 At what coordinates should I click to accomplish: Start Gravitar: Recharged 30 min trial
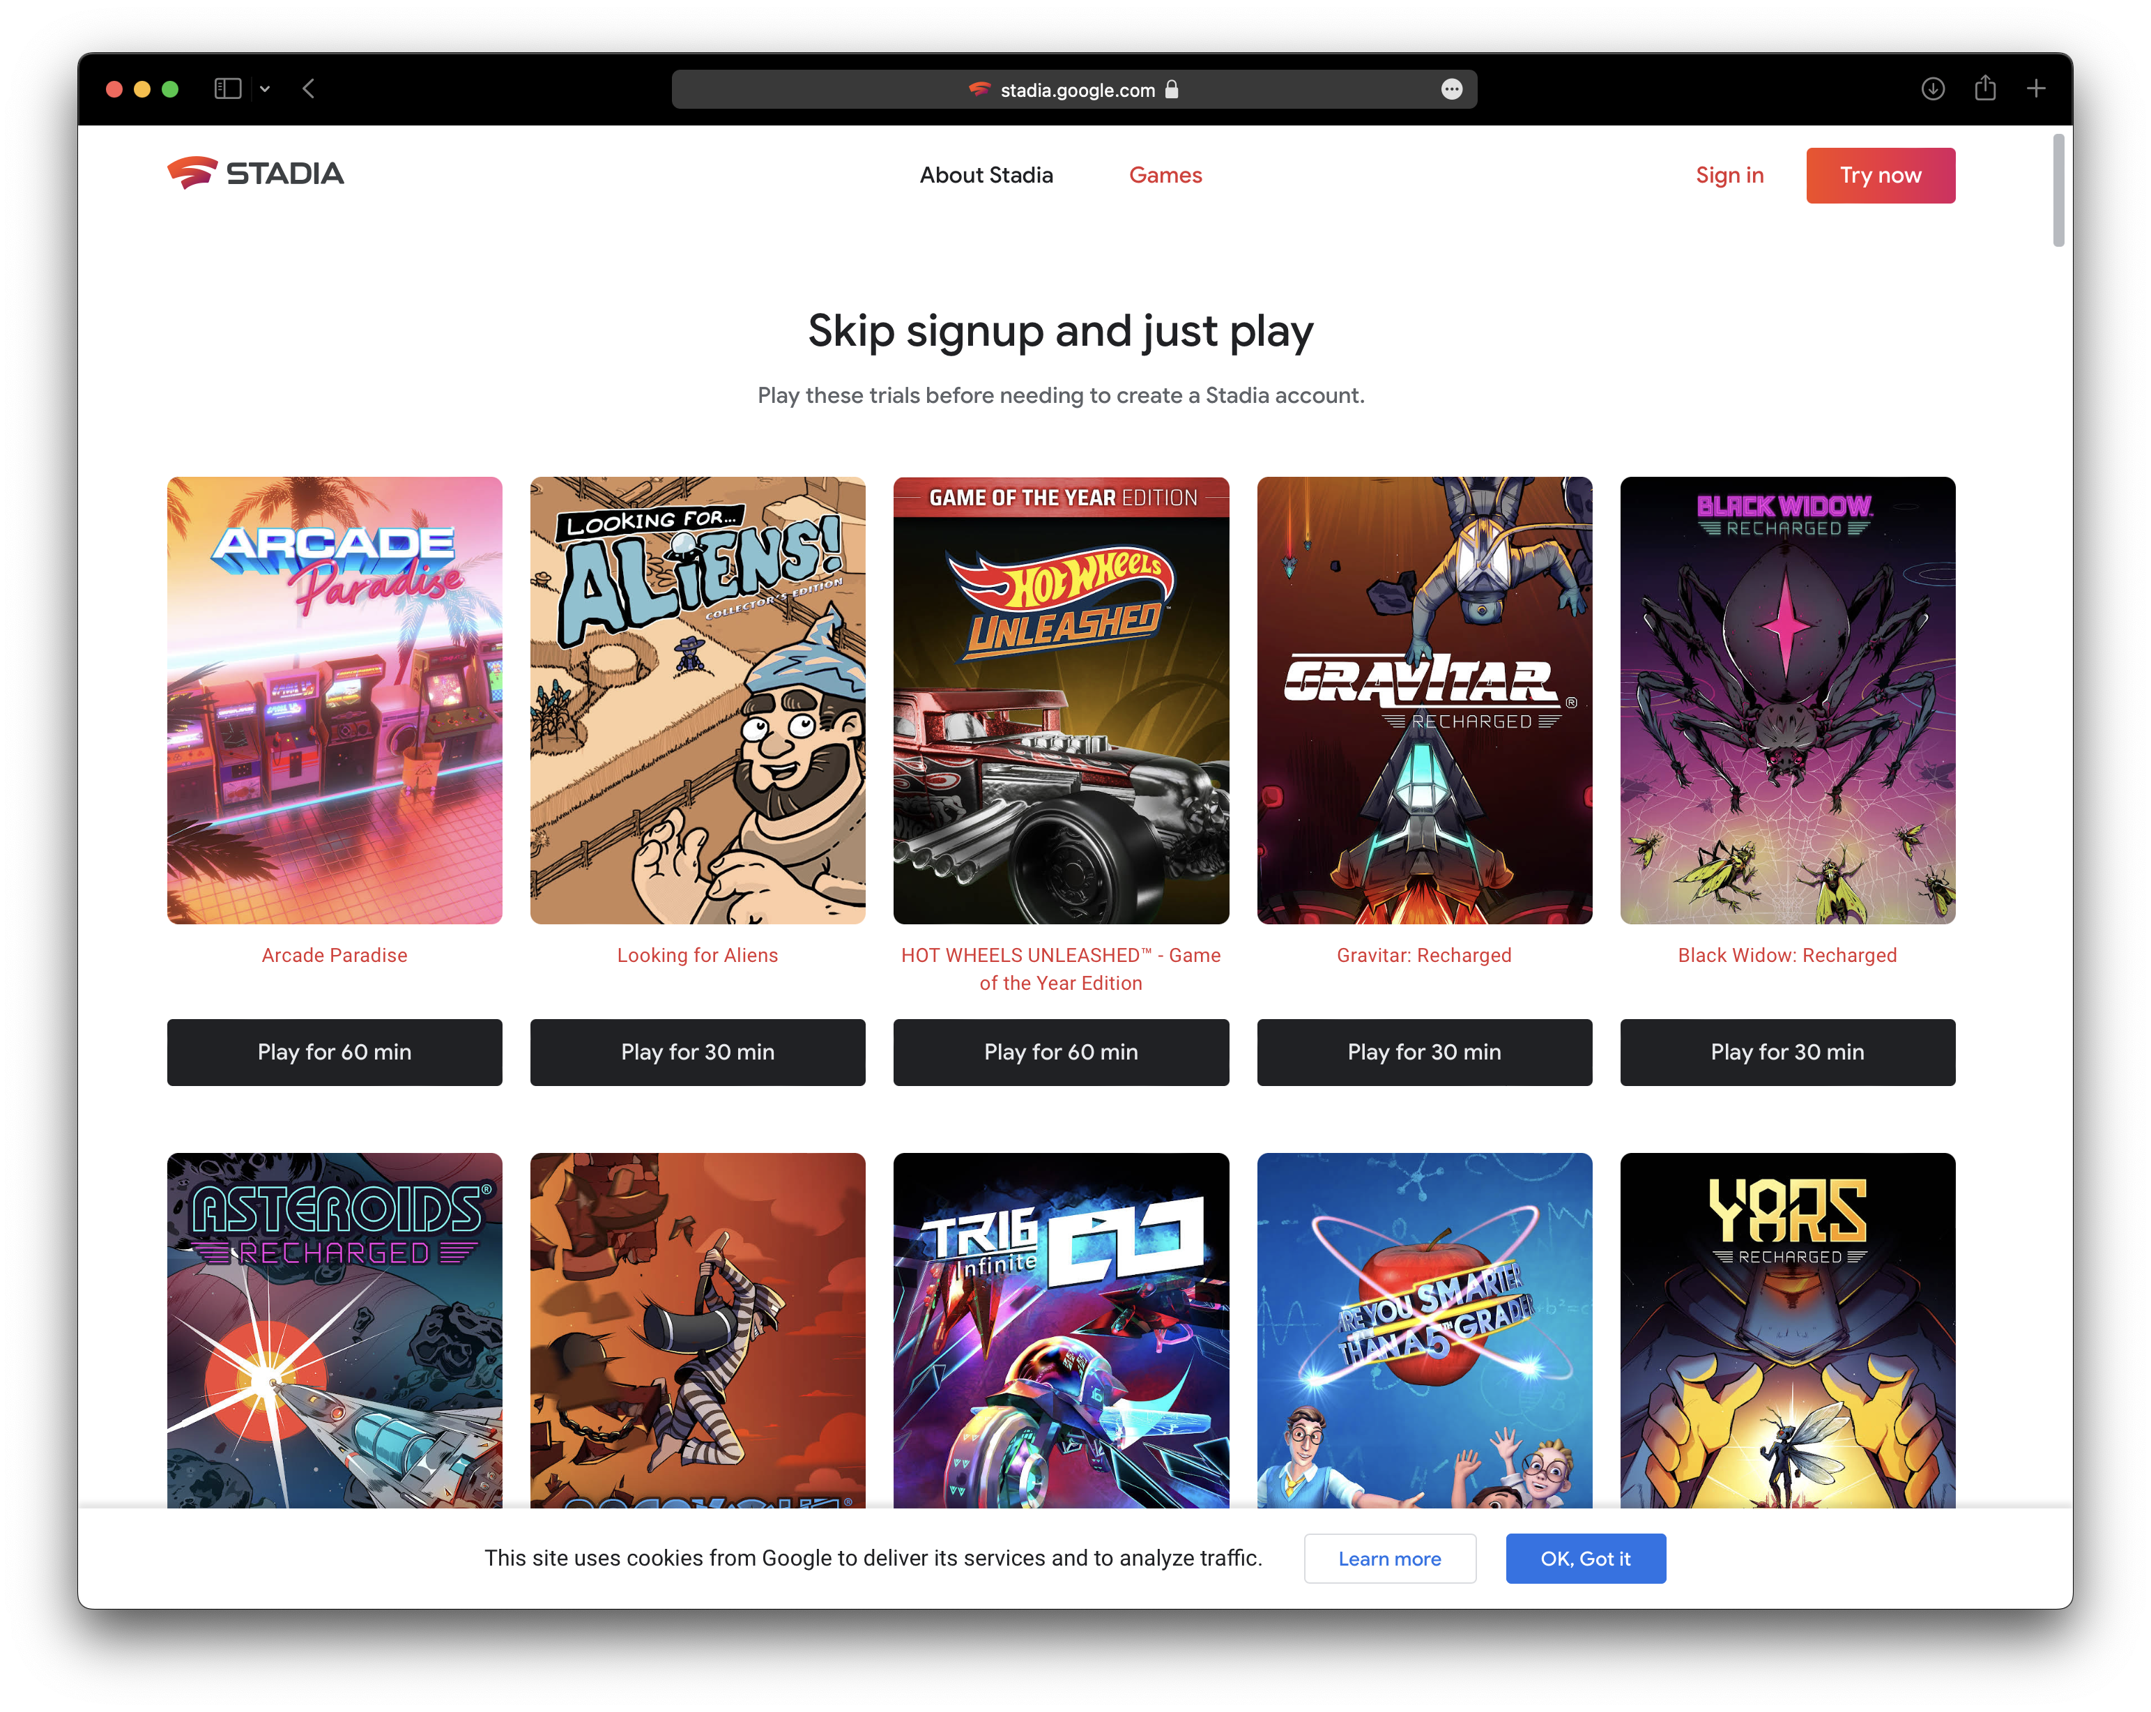click(1424, 1052)
